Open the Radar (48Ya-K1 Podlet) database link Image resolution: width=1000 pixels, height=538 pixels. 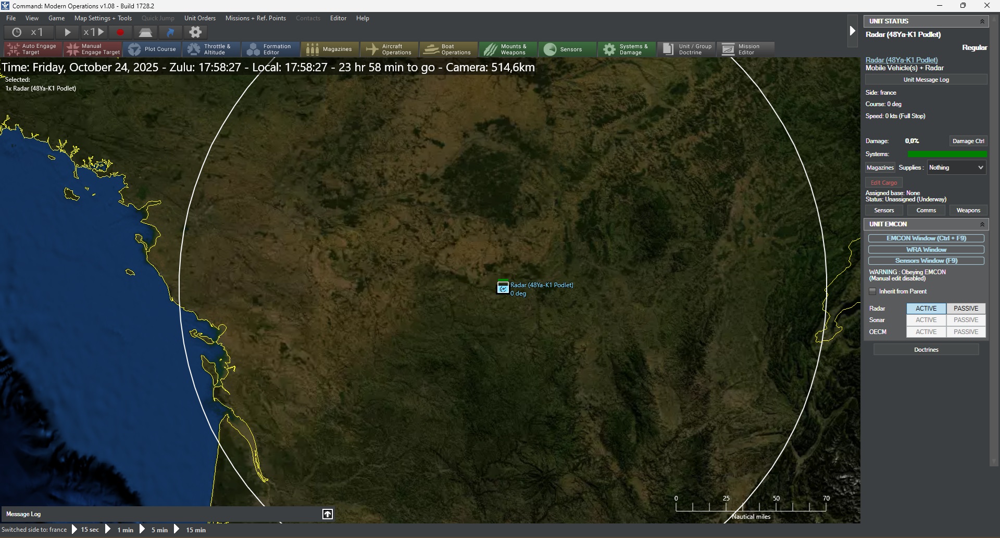pyautogui.click(x=901, y=60)
